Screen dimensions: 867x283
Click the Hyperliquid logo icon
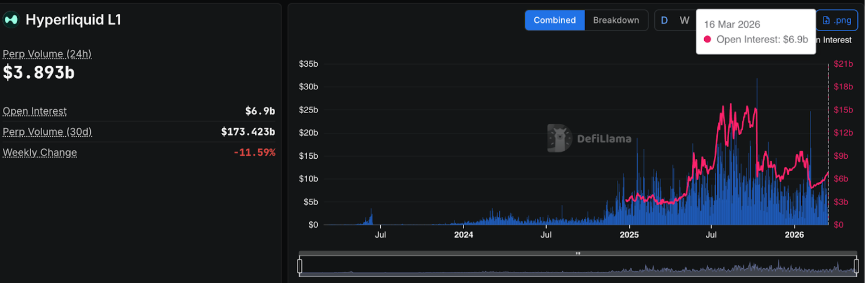[x=11, y=20]
